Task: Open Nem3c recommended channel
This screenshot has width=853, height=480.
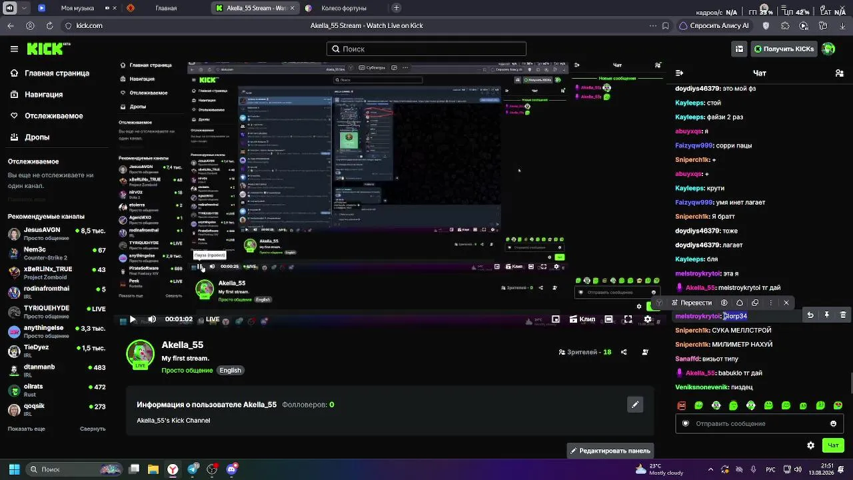Action: 57,253
